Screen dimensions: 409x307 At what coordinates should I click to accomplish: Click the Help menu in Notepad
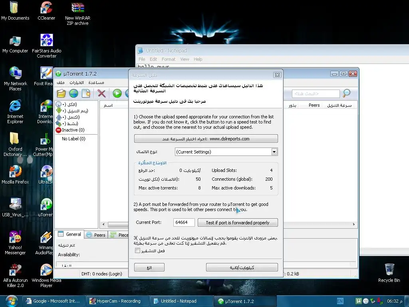pyautogui.click(x=198, y=59)
